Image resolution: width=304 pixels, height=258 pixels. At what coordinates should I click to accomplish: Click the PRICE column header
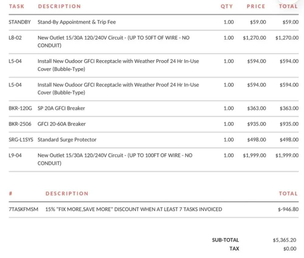click(x=256, y=6)
